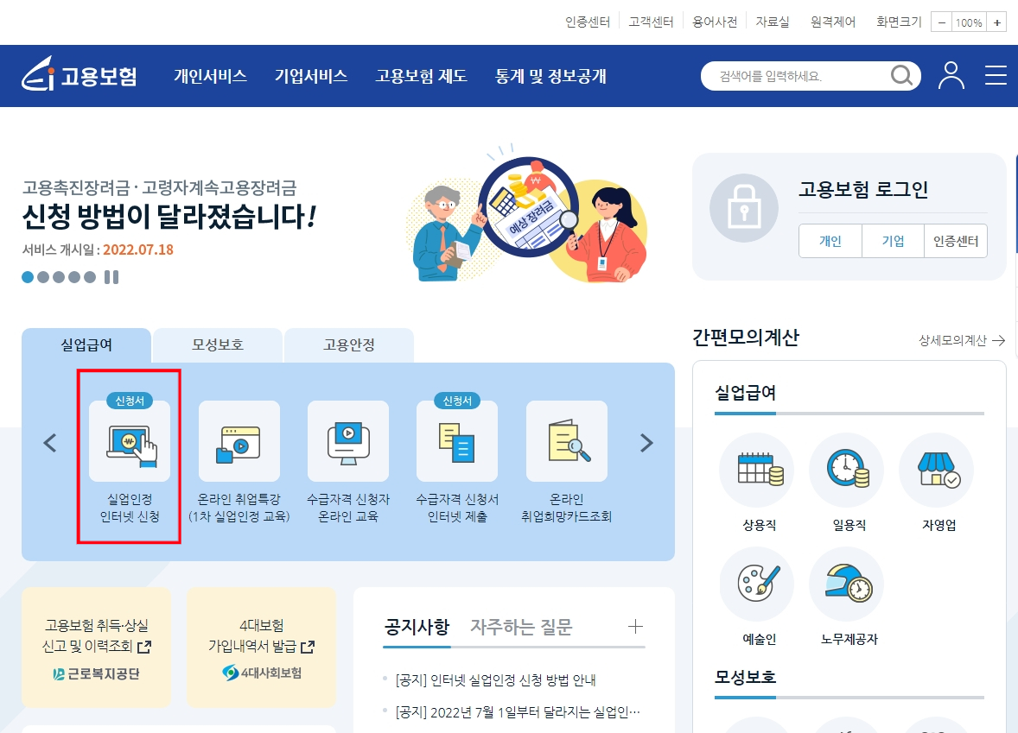Screen dimensions: 1018x733
Task: Open the 통계 및 정보공개 menu
Action: tap(550, 76)
